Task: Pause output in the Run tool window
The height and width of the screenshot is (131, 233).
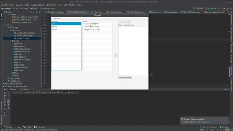Action: point(5,99)
